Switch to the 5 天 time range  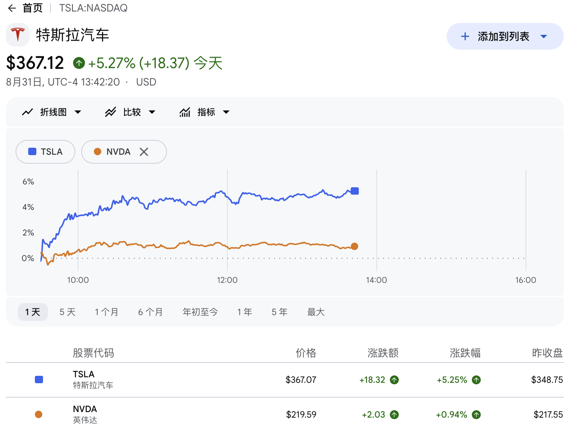68,312
